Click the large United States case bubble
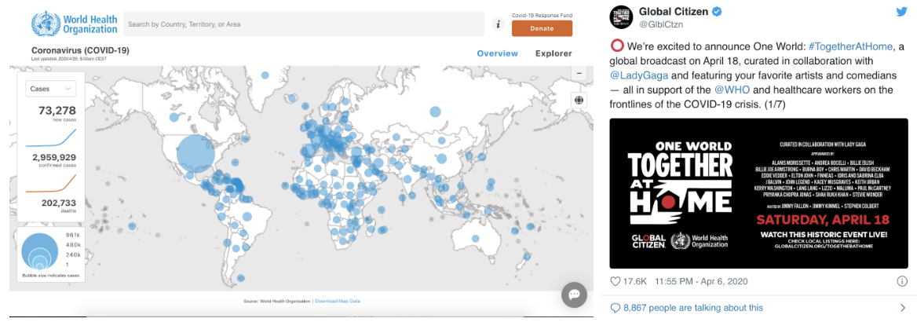Viewport: 917px width, 333px height. 195,154
